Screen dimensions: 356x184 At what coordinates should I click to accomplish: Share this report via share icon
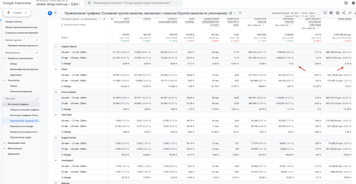point(344,13)
